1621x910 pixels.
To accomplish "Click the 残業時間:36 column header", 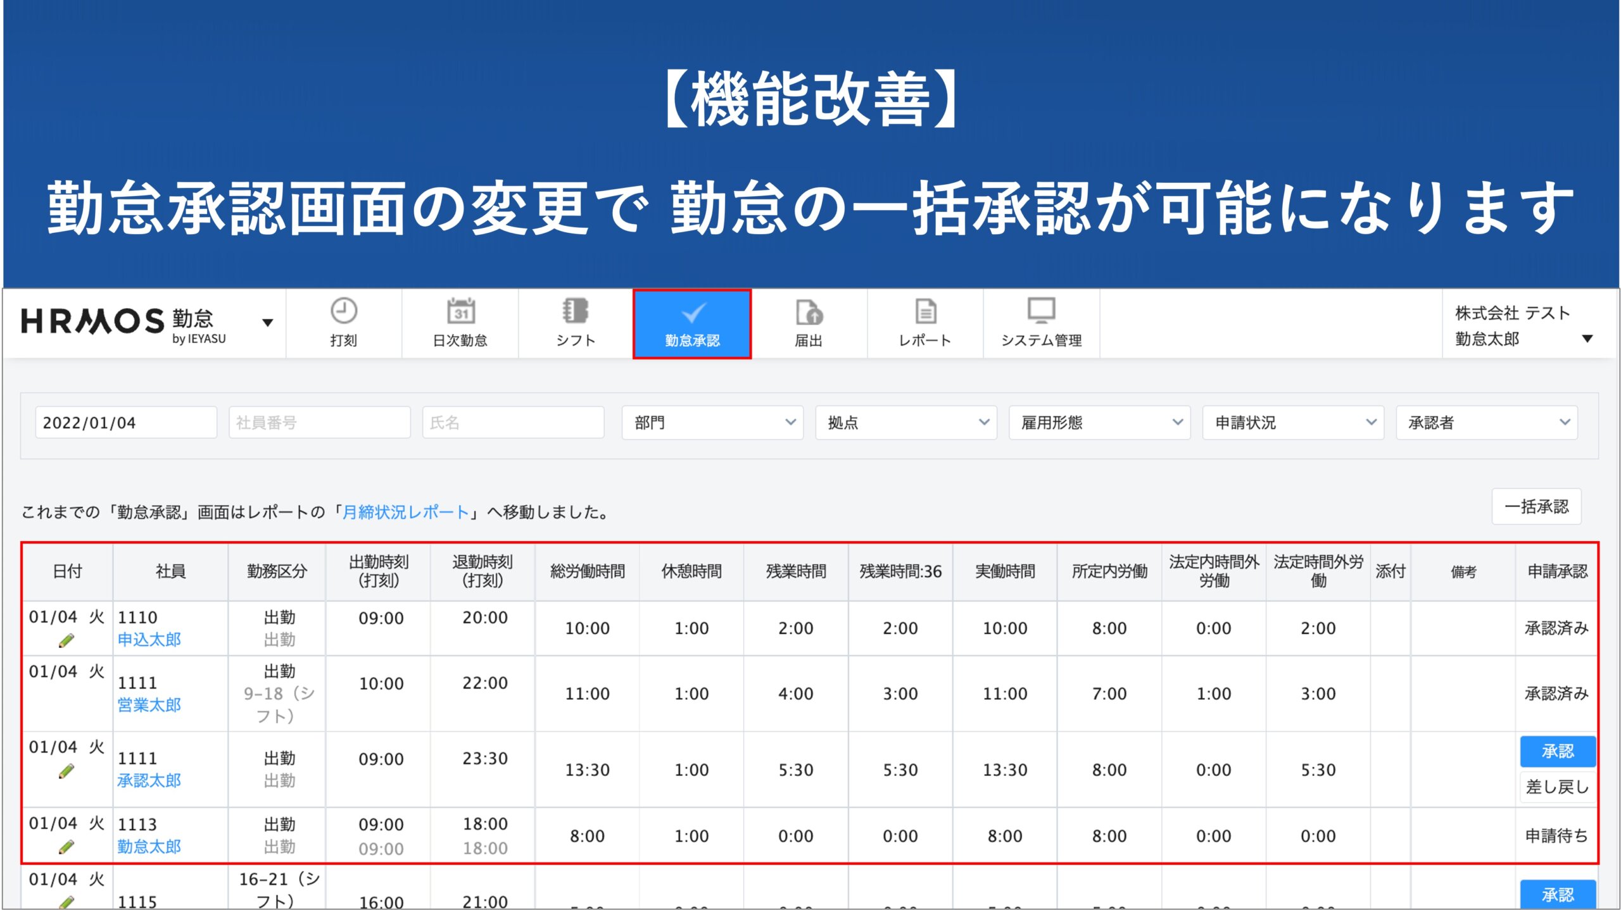I will pos(900,571).
